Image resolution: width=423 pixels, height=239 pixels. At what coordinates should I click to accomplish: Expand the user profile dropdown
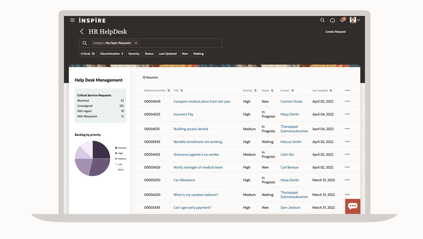coord(355,20)
